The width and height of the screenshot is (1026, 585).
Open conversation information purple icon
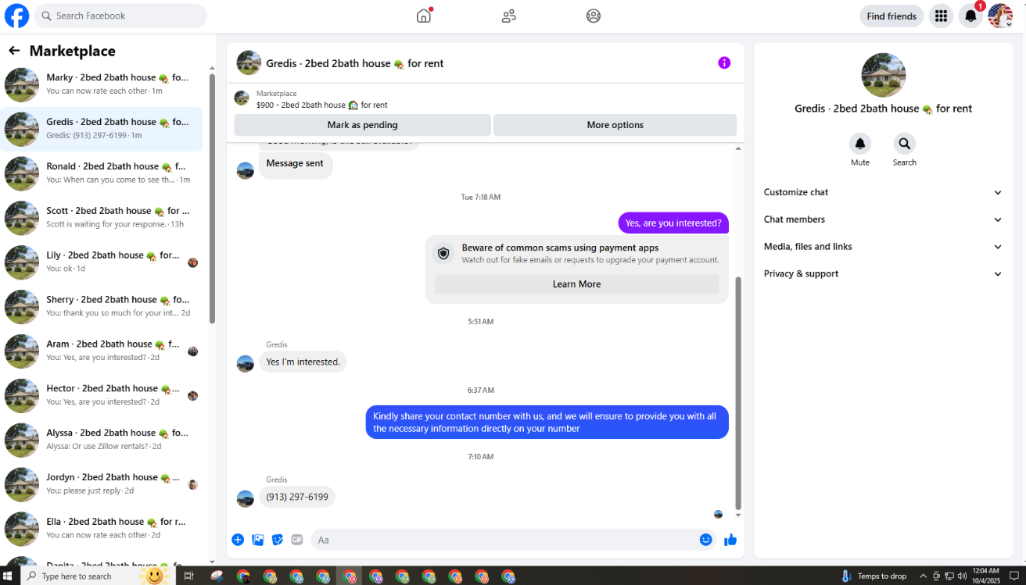pyautogui.click(x=724, y=62)
